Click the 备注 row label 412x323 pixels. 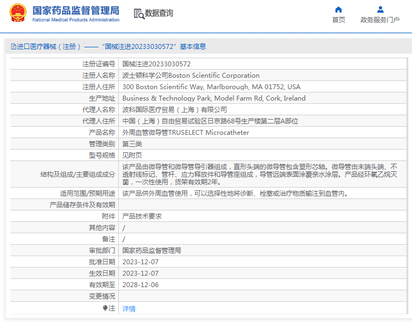point(108,239)
